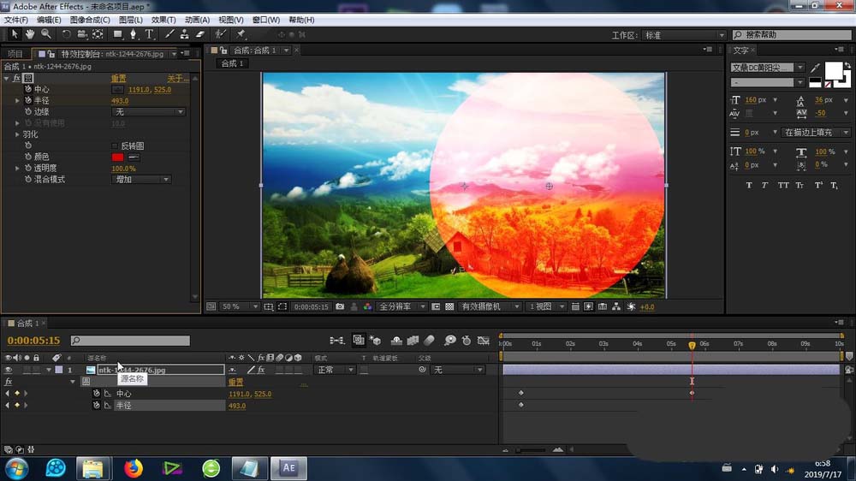Select the Rotation tool

point(66,34)
